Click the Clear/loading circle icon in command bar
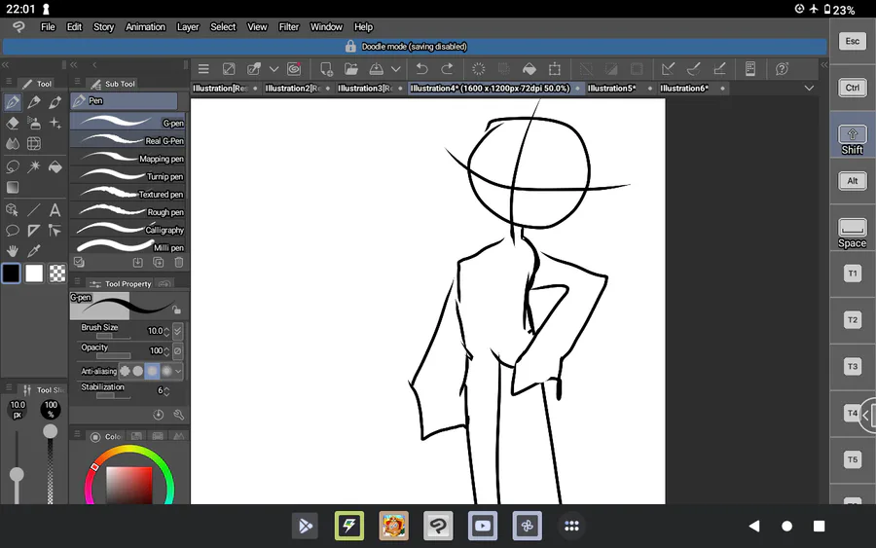Image resolution: width=876 pixels, height=548 pixels. [x=478, y=69]
